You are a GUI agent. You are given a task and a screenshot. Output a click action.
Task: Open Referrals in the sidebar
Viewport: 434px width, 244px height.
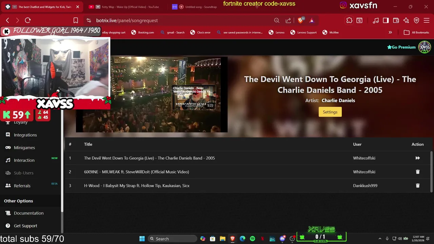coord(22,186)
